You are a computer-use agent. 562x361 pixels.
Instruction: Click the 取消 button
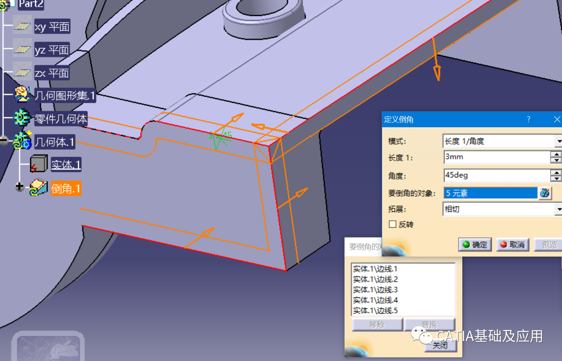click(513, 245)
